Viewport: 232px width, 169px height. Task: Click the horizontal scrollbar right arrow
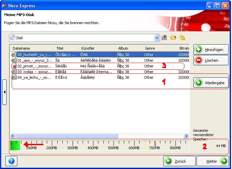coord(186,136)
